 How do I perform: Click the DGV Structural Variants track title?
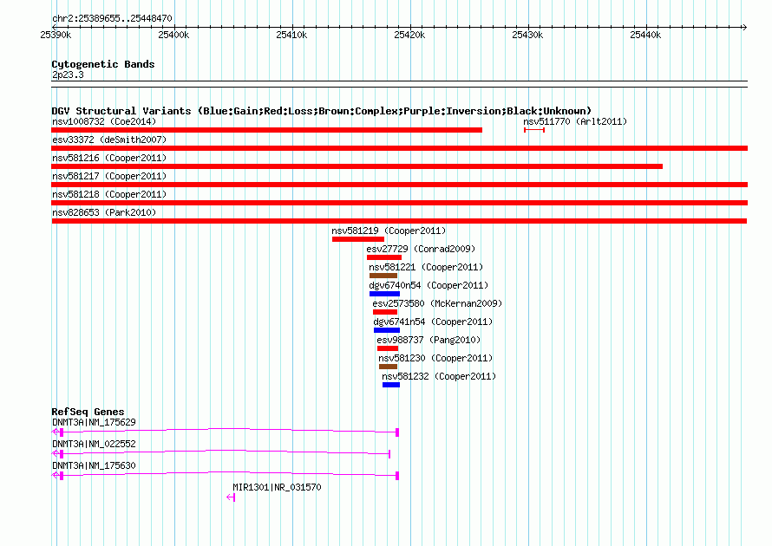(x=322, y=111)
